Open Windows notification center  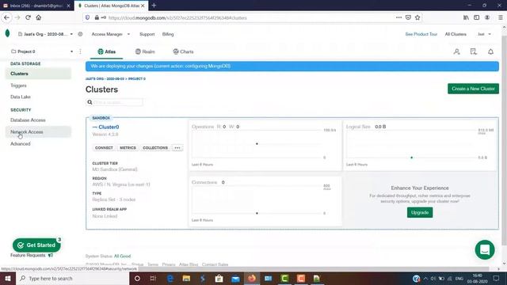(x=496, y=278)
